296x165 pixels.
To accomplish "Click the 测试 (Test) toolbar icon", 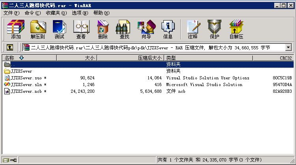I will click(x=59, y=29).
